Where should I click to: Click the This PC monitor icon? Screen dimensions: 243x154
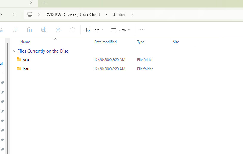click(x=30, y=15)
